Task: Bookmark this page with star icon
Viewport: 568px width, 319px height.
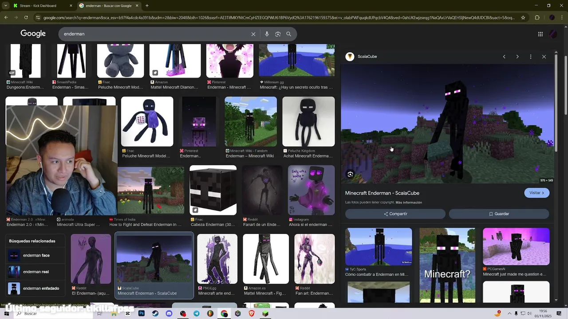Action: (523, 18)
